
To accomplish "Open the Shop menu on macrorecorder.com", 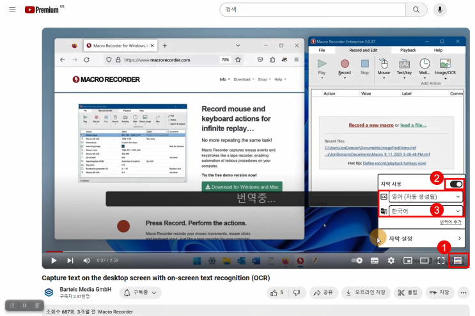I will 264,79.
